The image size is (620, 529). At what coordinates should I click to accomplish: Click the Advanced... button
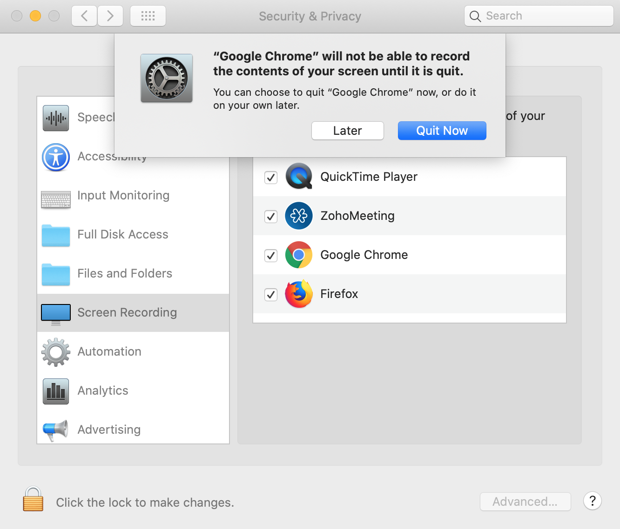[525, 502]
